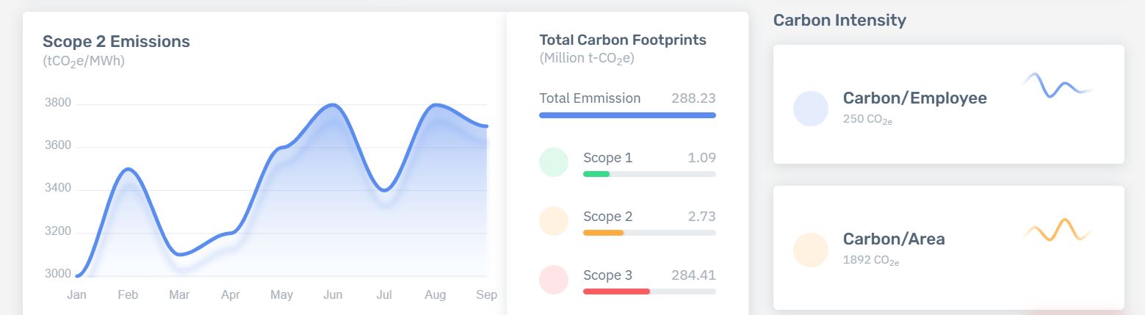Click the orange Carbon/Area circle icon
The width and height of the screenshot is (1145, 315).
click(x=810, y=250)
